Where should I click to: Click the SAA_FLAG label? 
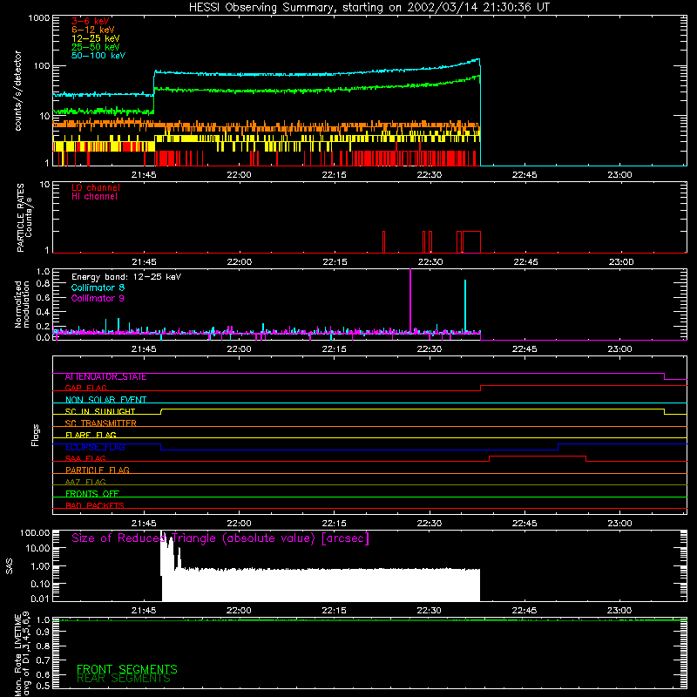click(x=85, y=458)
